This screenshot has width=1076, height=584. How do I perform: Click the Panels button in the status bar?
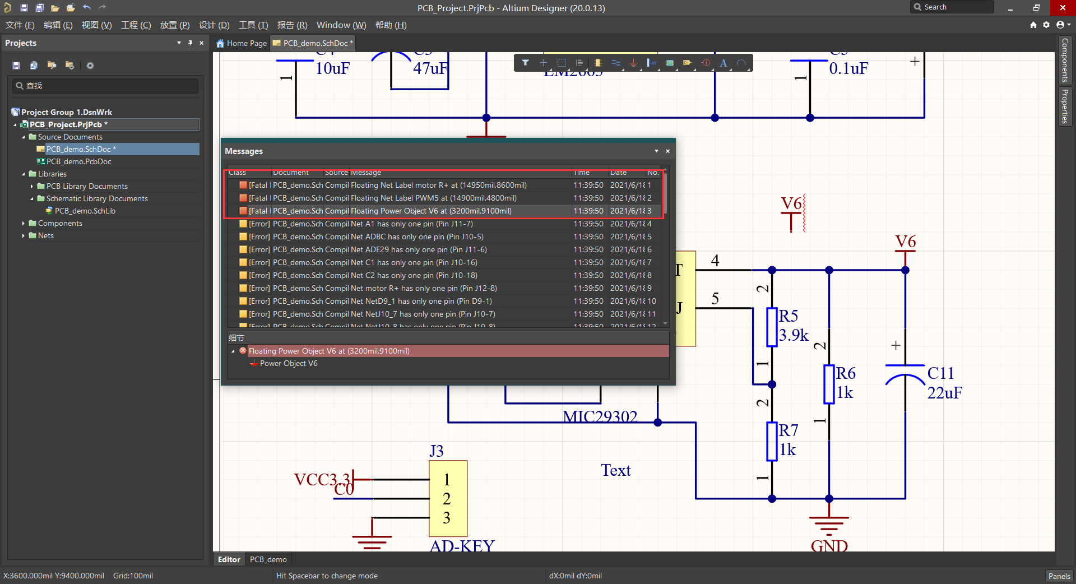click(1059, 576)
